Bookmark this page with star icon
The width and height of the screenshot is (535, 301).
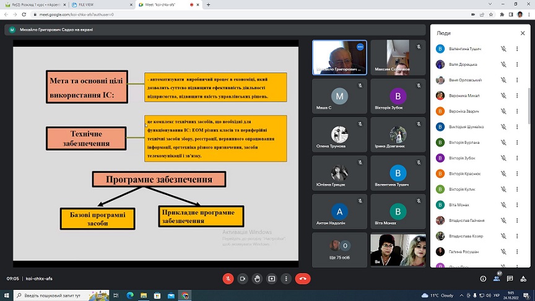[491, 14]
